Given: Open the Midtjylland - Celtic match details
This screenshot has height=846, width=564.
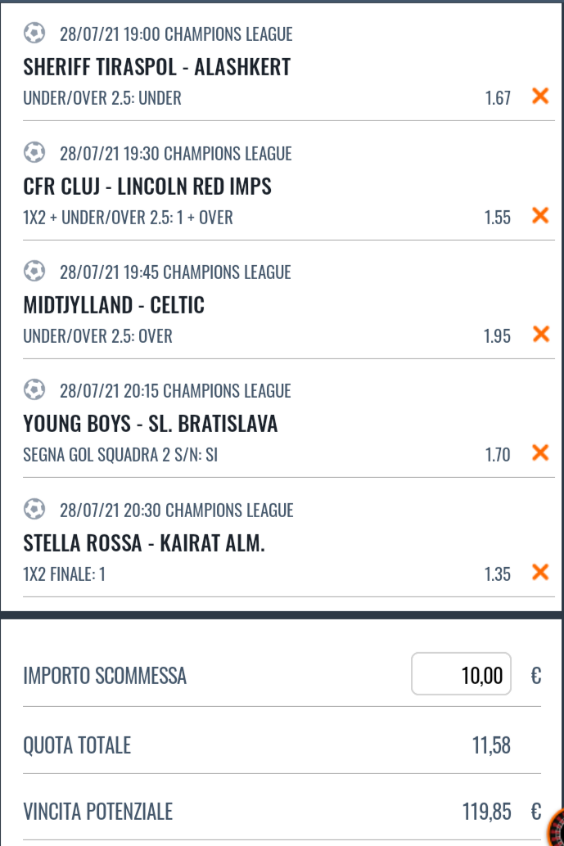Looking at the screenshot, I should click(x=114, y=305).
